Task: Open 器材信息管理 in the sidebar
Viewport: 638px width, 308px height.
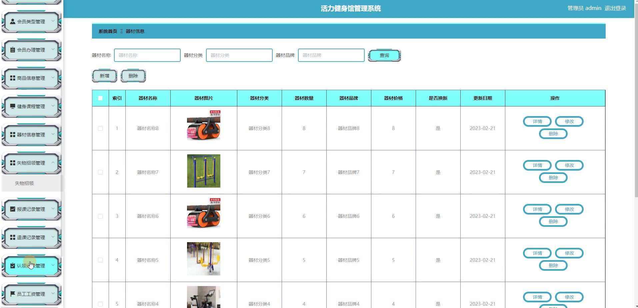Action: click(x=31, y=135)
